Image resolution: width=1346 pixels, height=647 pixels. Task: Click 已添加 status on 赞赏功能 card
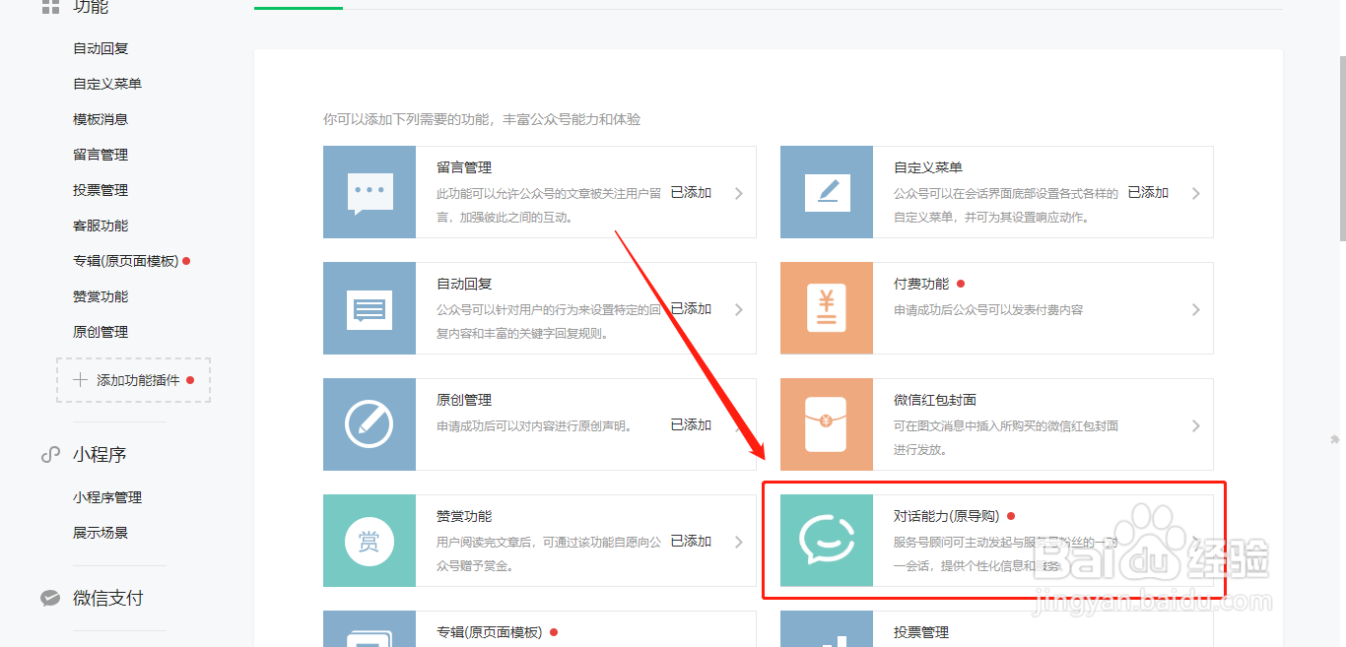click(x=691, y=541)
